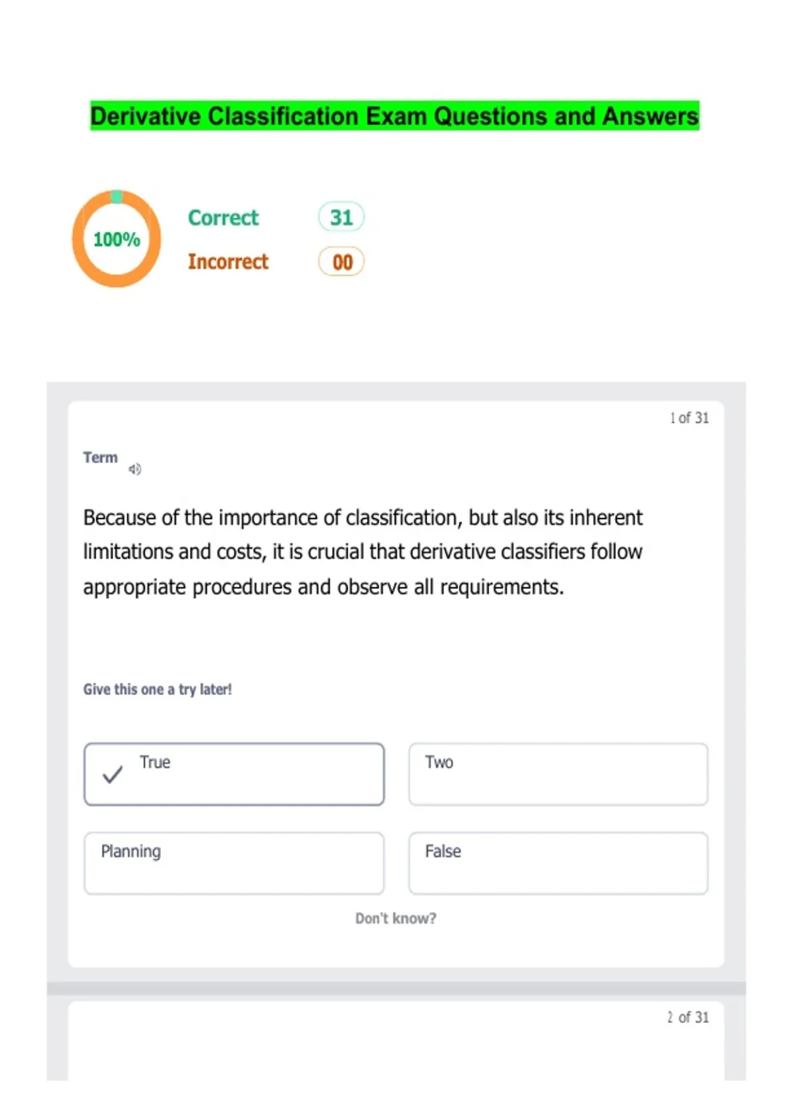Image resolution: width=791 pixels, height=1120 pixels.
Task: Click 'Give this one a try later!' text
Action: point(158,689)
